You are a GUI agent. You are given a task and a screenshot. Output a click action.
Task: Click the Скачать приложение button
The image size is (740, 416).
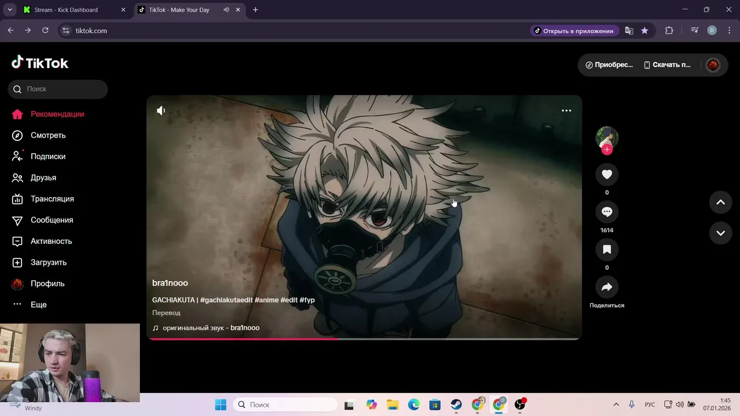coord(667,65)
